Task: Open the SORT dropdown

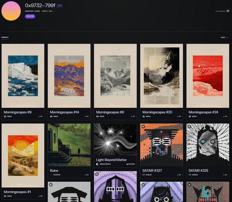Action: point(224,38)
